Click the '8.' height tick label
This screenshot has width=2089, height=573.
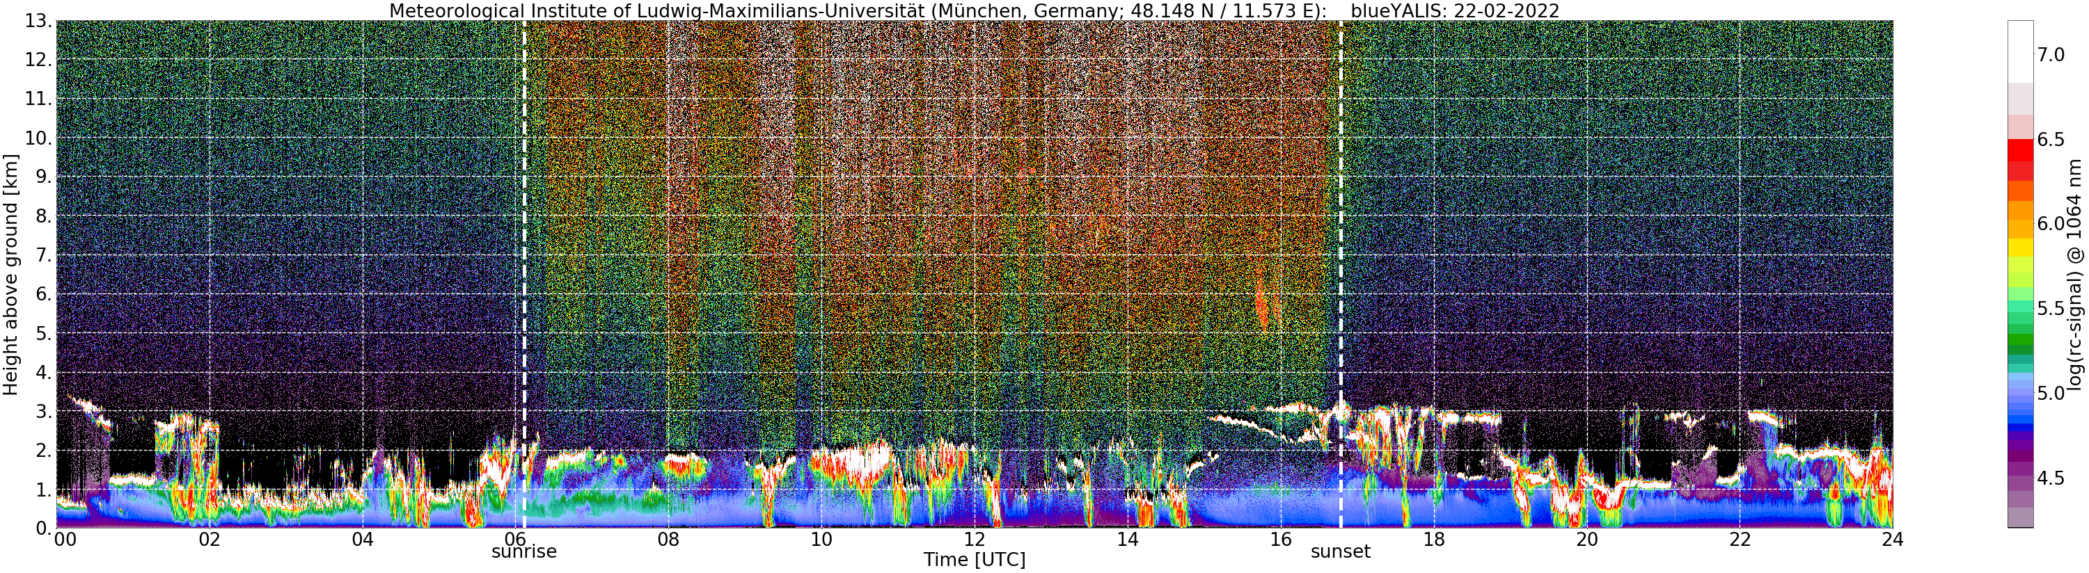pyautogui.click(x=43, y=216)
